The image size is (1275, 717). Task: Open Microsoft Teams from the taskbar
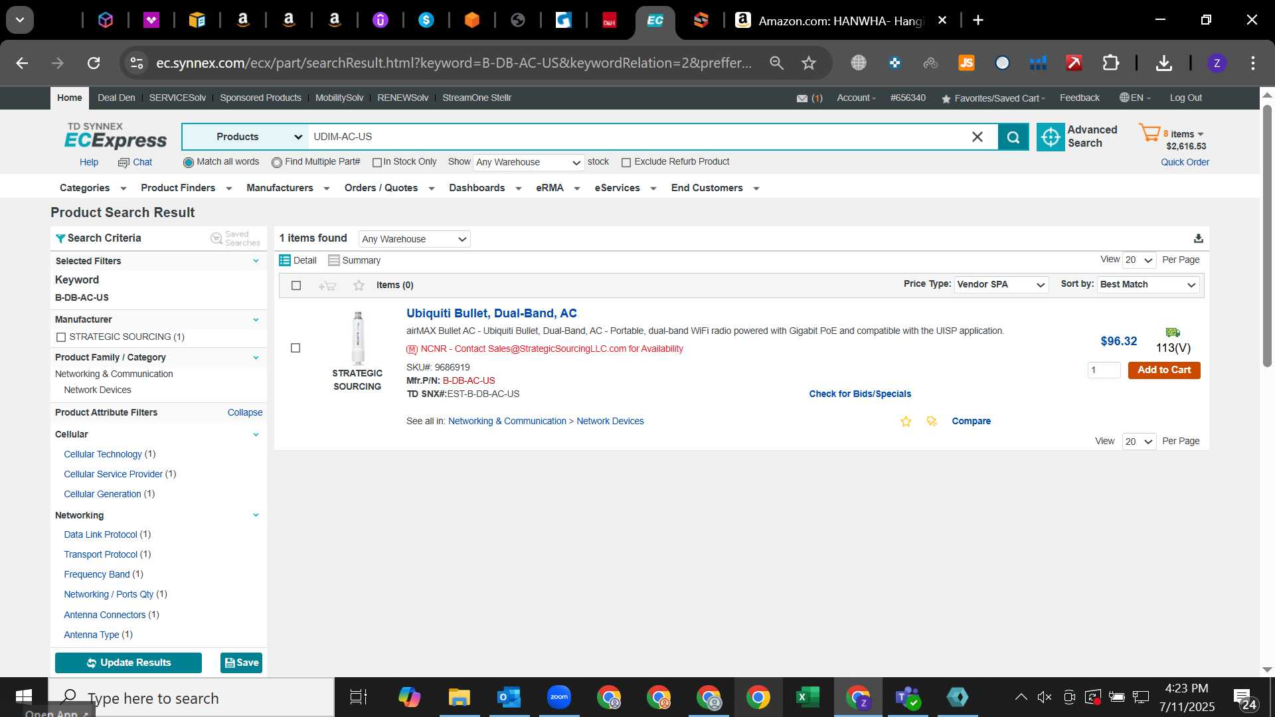click(x=908, y=697)
